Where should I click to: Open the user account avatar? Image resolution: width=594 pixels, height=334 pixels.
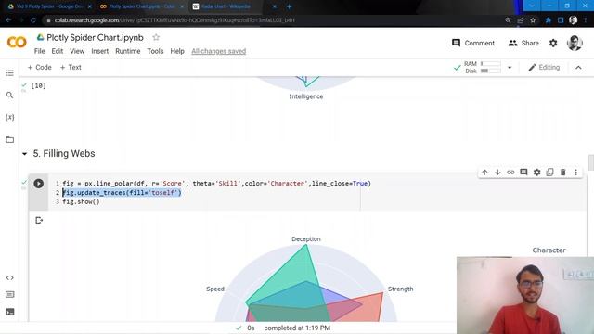(x=575, y=44)
